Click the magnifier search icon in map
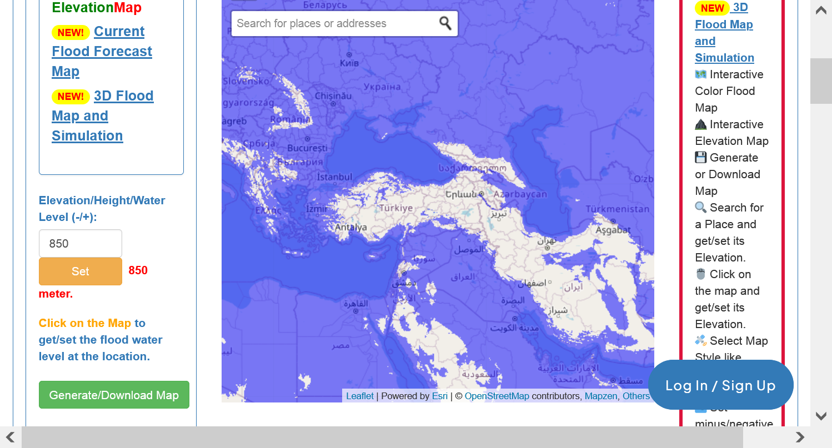832x448 pixels. tap(445, 23)
